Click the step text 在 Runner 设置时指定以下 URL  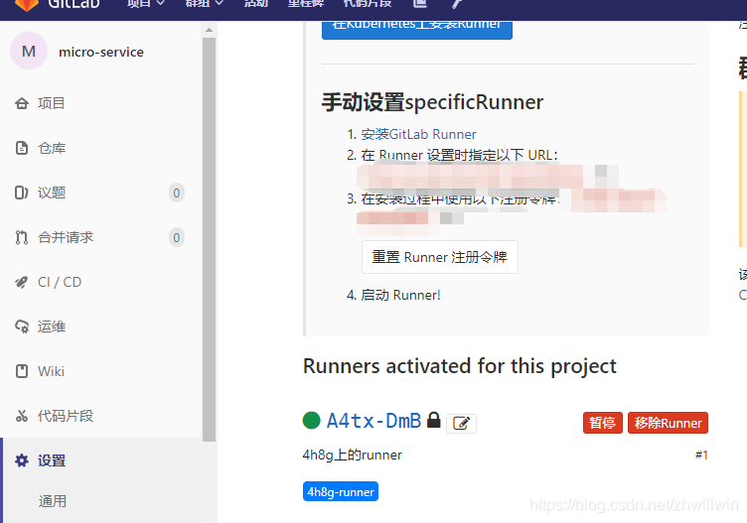[459, 155]
